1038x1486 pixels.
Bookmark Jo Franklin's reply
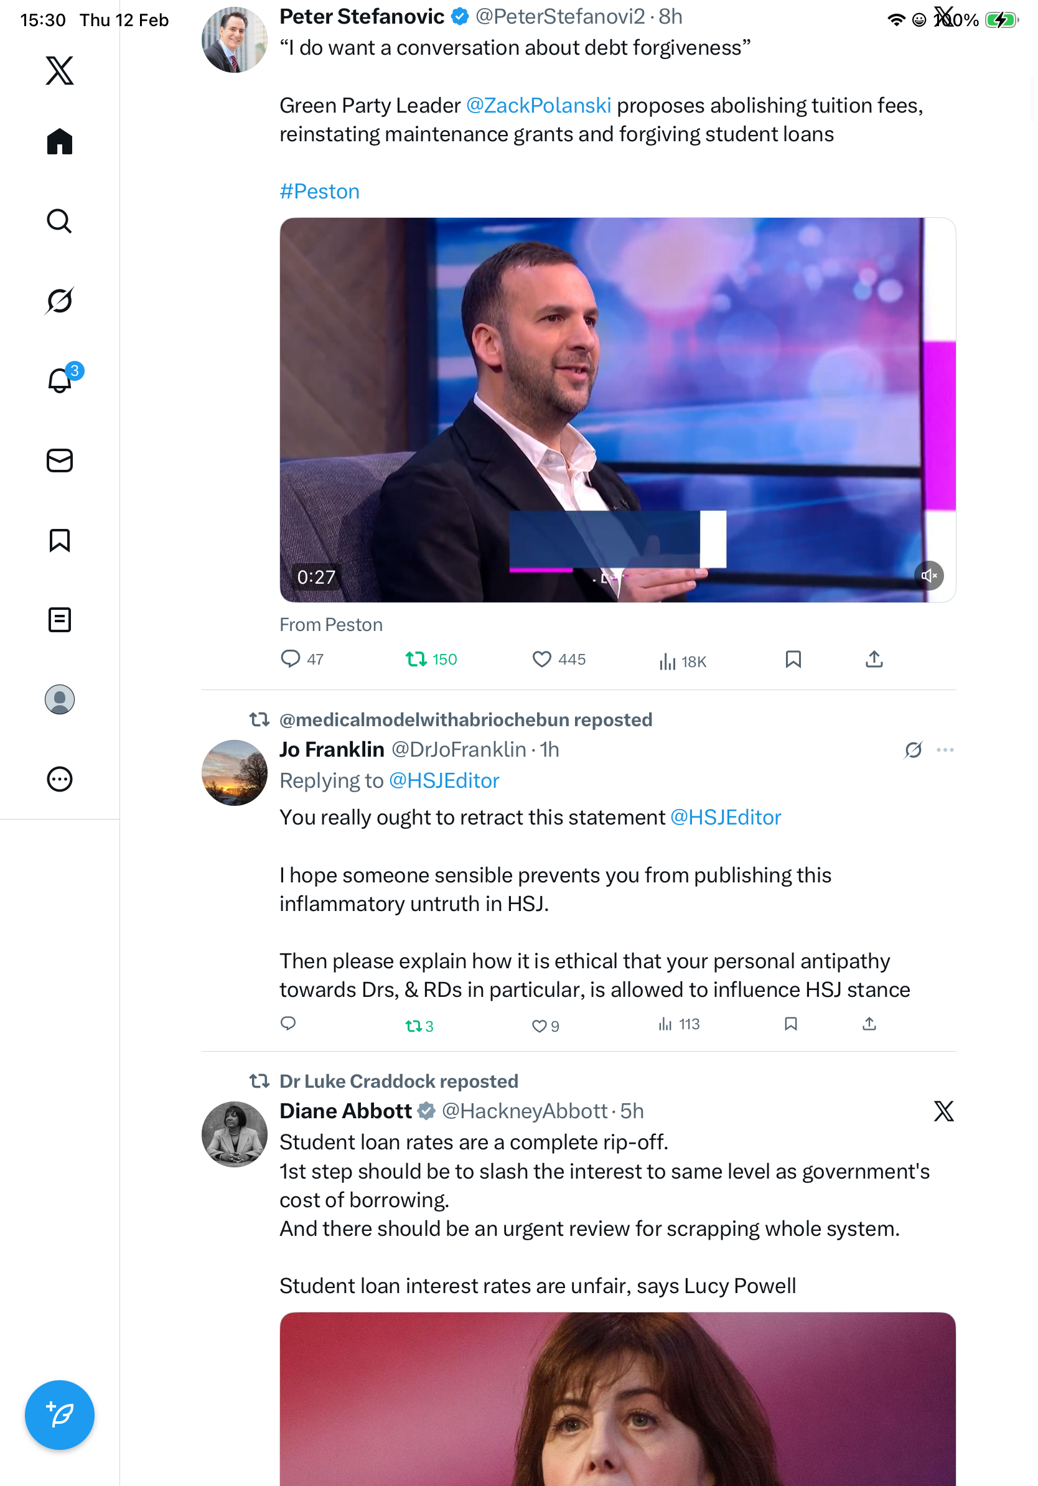pyautogui.click(x=790, y=1023)
